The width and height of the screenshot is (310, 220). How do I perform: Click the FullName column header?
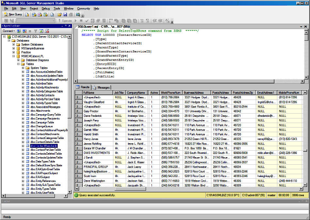click(x=98, y=92)
